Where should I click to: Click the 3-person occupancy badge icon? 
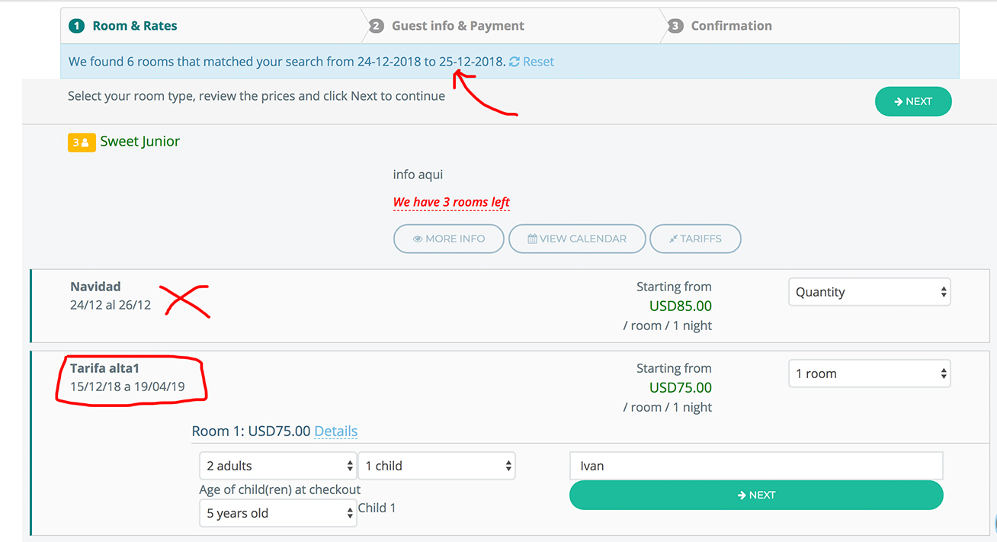pos(82,143)
